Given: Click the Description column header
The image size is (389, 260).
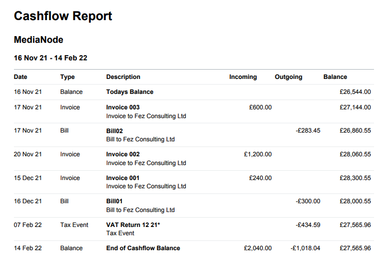Looking at the screenshot, I should pos(123,77).
